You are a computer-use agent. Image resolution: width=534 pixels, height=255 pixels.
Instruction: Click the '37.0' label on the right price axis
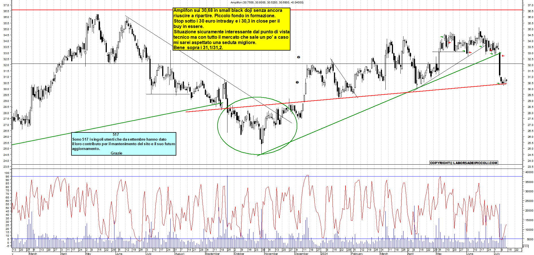[530, 5]
